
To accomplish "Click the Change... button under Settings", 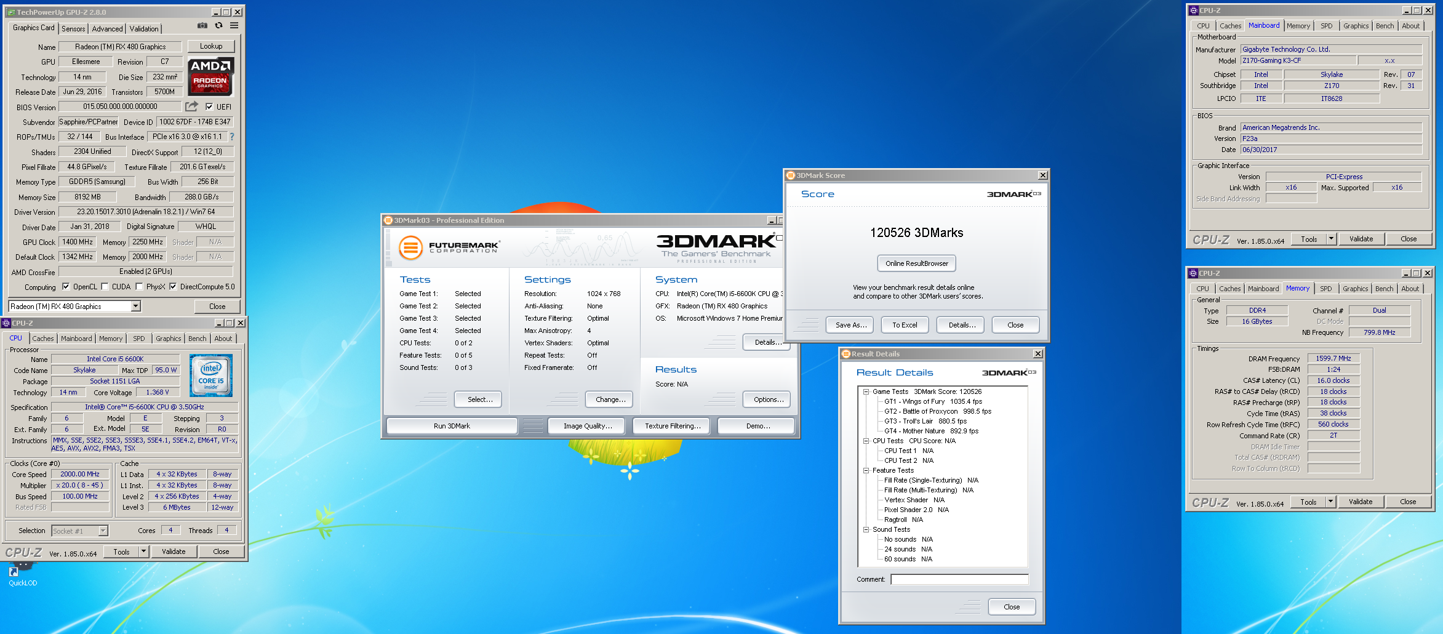I will [x=610, y=399].
